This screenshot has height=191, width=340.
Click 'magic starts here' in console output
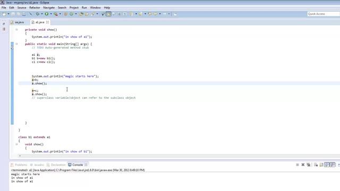click(x=25, y=174)
